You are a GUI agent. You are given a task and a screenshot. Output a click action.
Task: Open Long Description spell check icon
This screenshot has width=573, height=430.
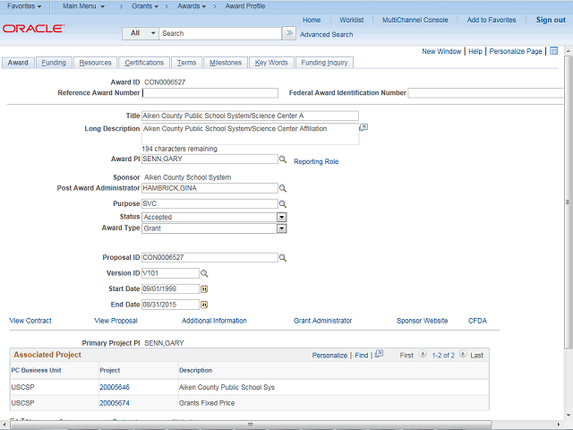pyautogui.click(x=363, y=128)
